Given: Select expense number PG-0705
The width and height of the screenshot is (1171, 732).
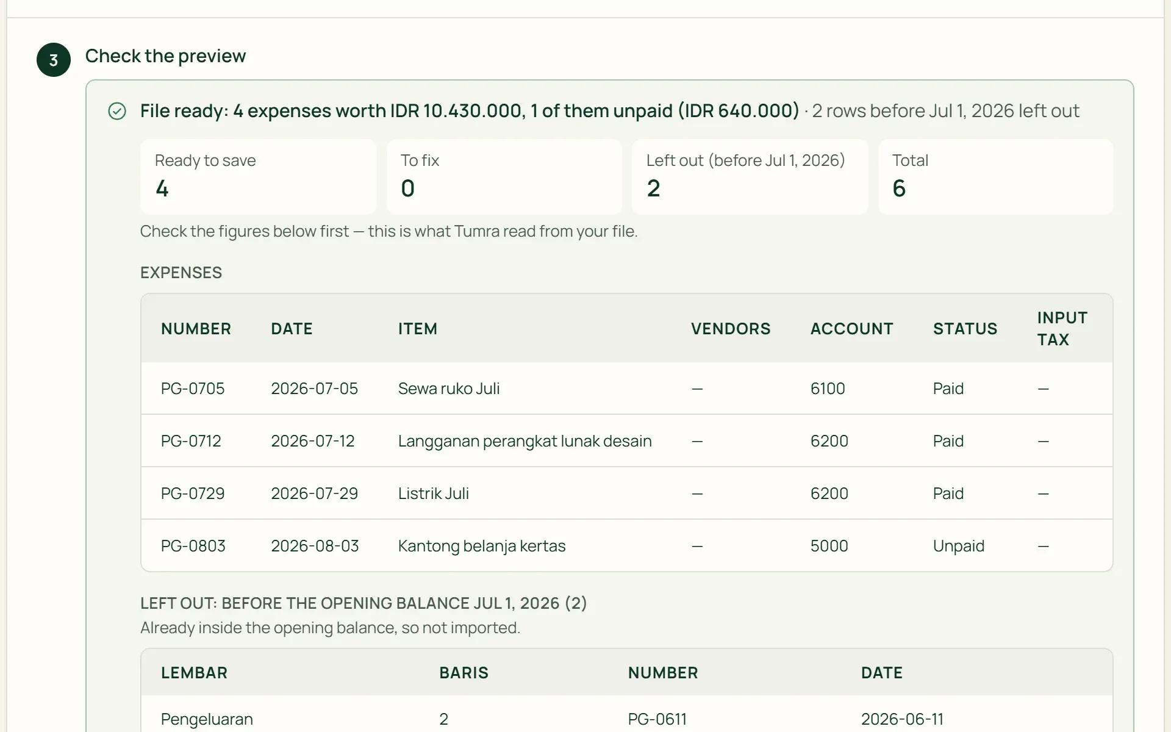Looking at the screenshot, I should pos(193,389).
